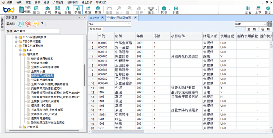Click the 財務 finance toolbar icon
The height and width of the screenshot is (138, 273).
139,10
